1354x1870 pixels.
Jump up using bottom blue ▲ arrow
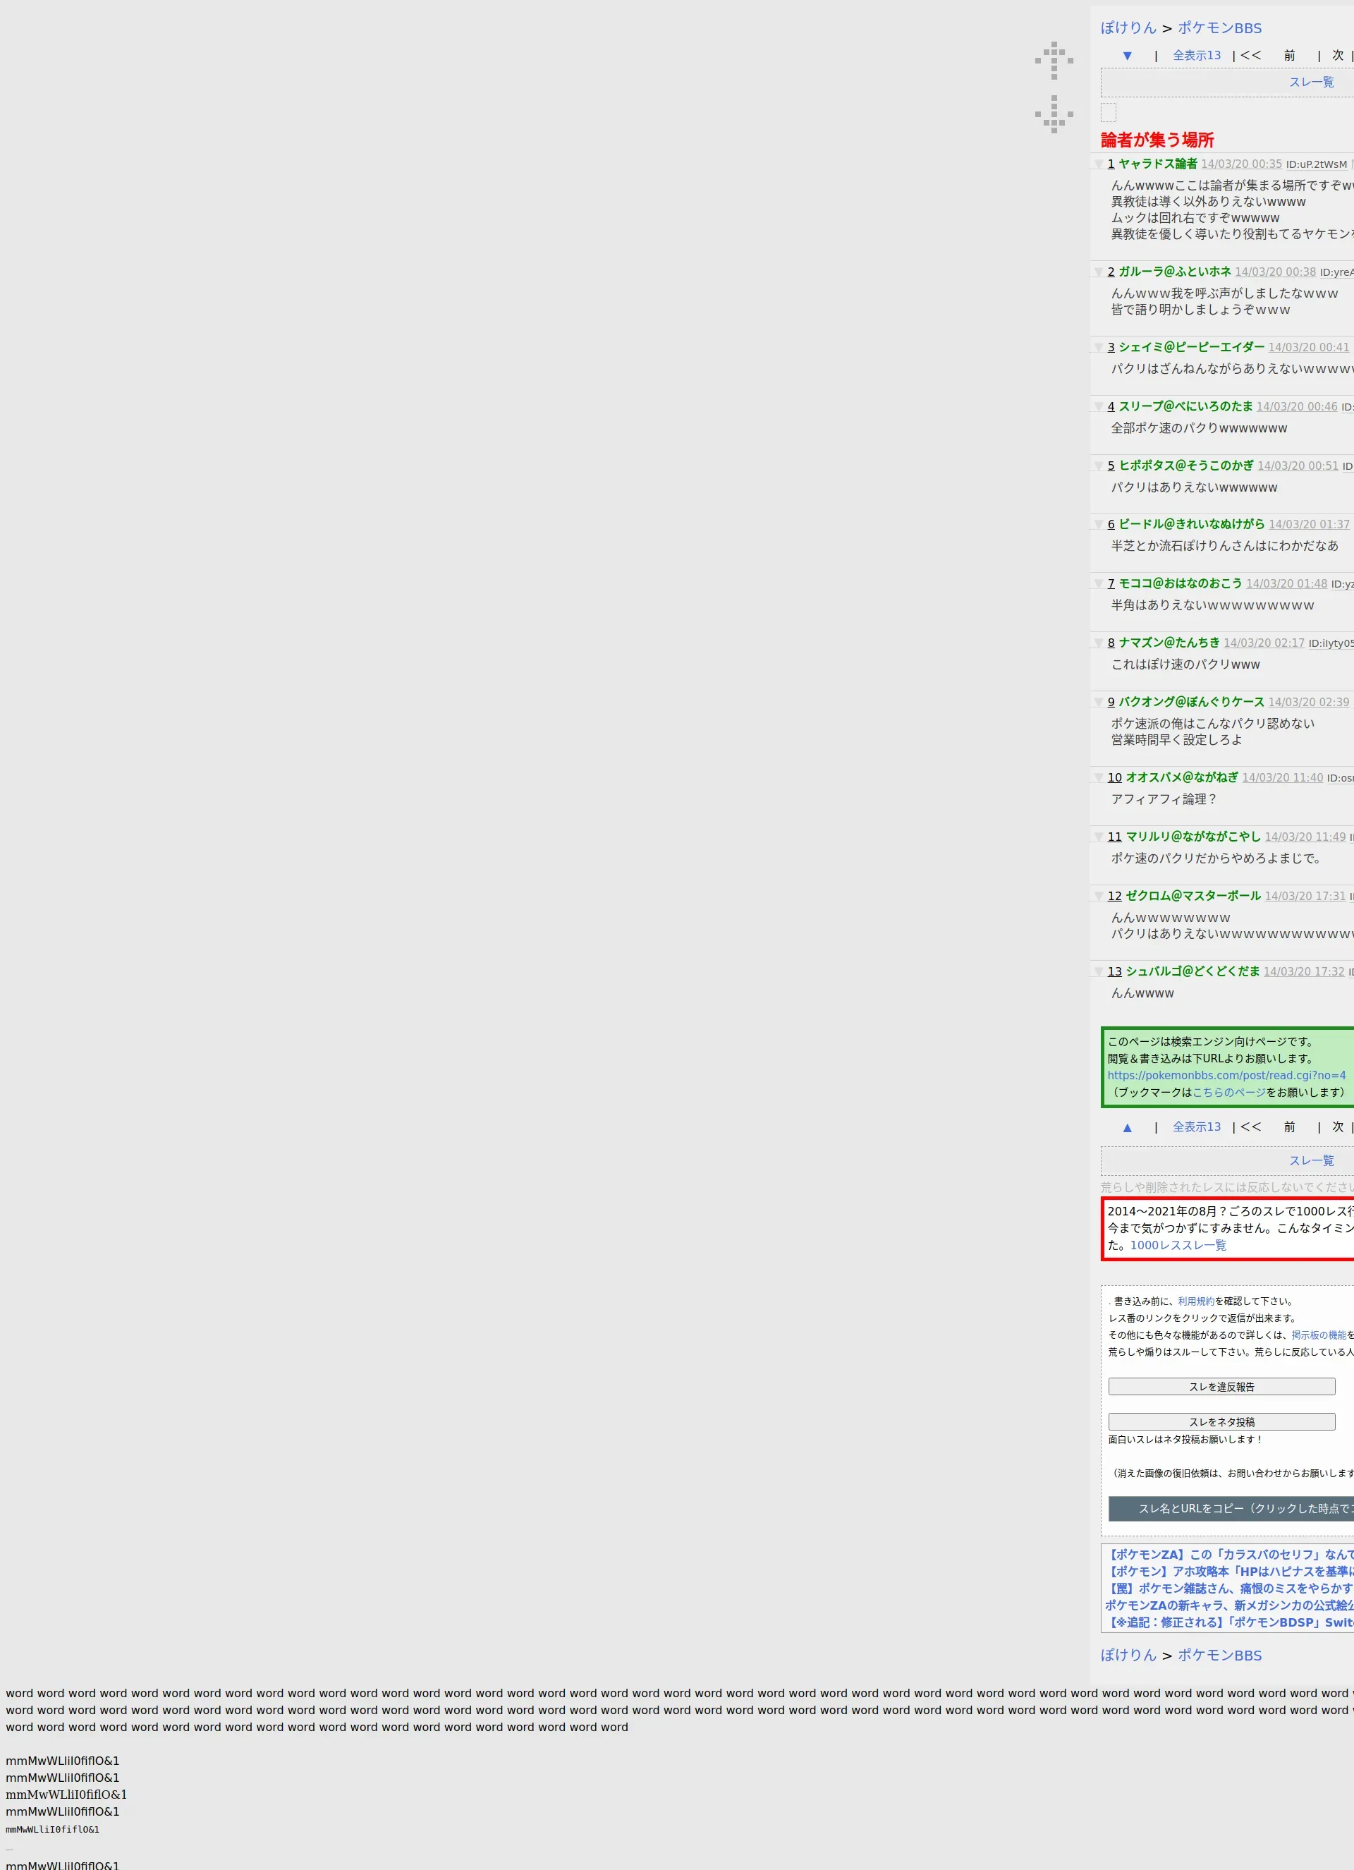coord(1126,1127)
